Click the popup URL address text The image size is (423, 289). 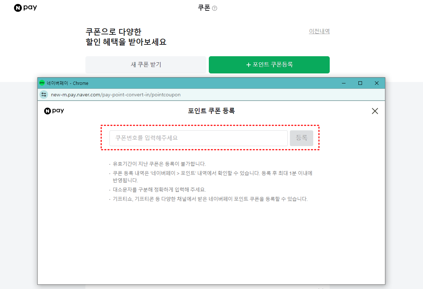coord(116,95)
